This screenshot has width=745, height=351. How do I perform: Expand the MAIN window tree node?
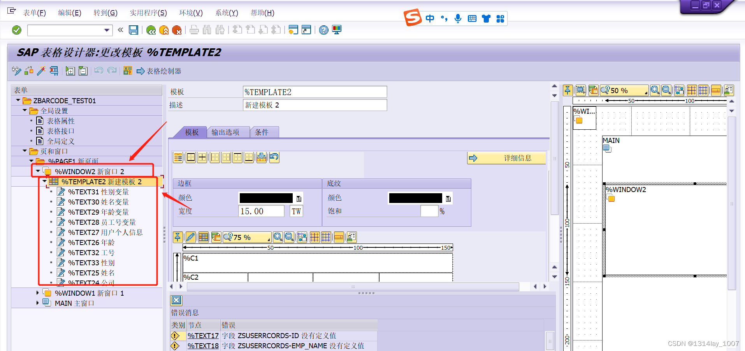38,303
